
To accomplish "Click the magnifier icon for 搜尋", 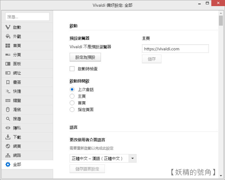I will point(8,119).
